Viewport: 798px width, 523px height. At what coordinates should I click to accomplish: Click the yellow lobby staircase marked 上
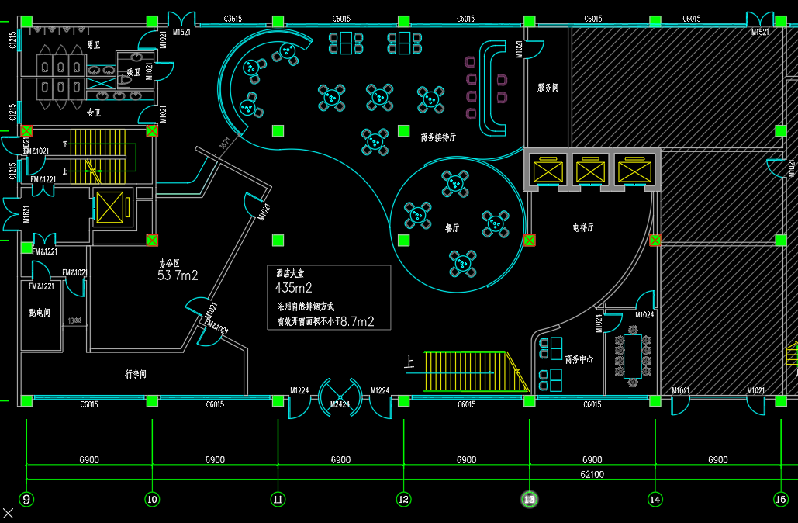[469, 371]
